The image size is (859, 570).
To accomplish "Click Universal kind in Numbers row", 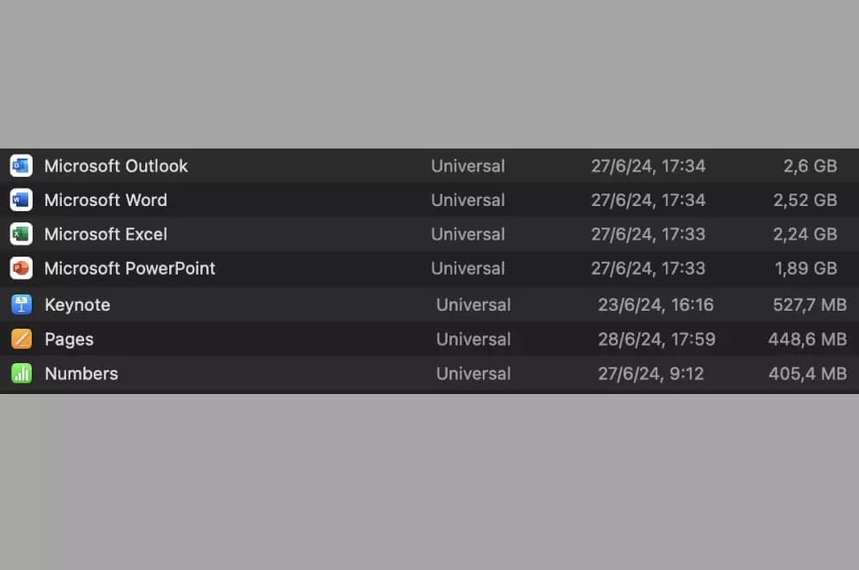I will [x=473, y=373].
